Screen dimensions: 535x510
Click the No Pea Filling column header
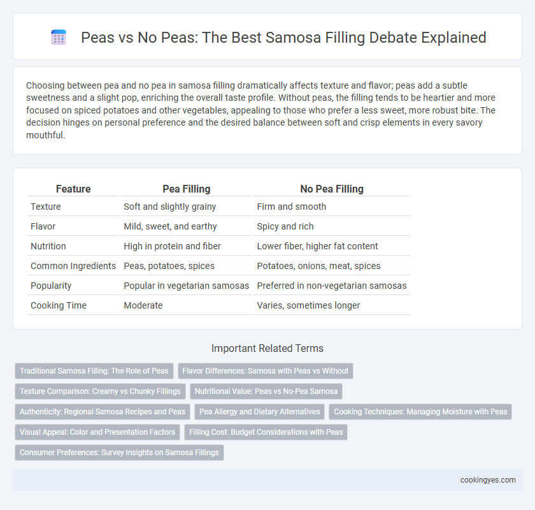(x=332, y=189)
